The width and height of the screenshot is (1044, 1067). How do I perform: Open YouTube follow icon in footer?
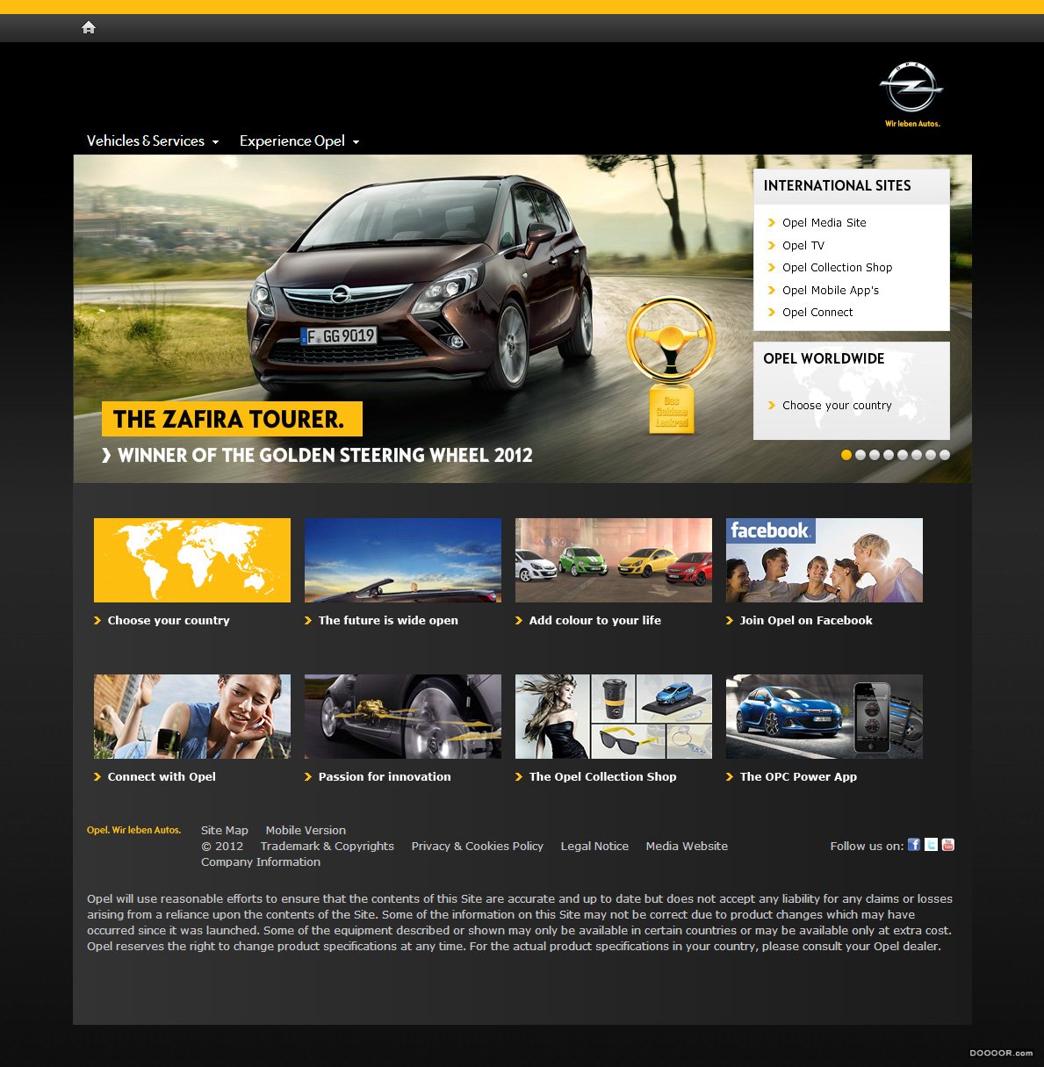[948, 845]
